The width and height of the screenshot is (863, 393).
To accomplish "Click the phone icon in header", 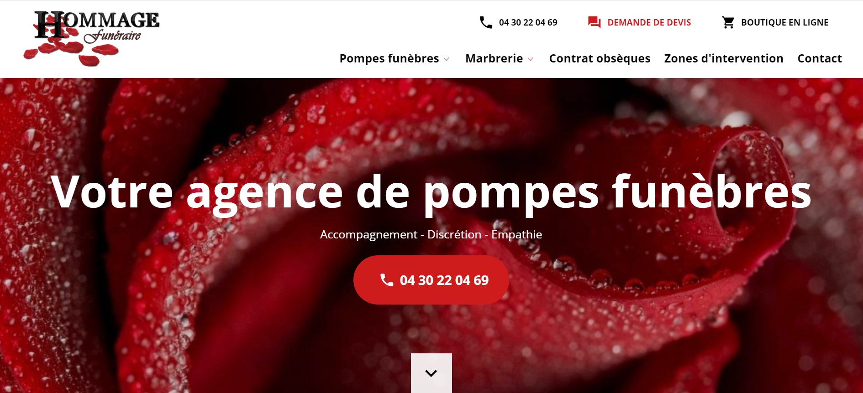I will click(x=485, y=22).
